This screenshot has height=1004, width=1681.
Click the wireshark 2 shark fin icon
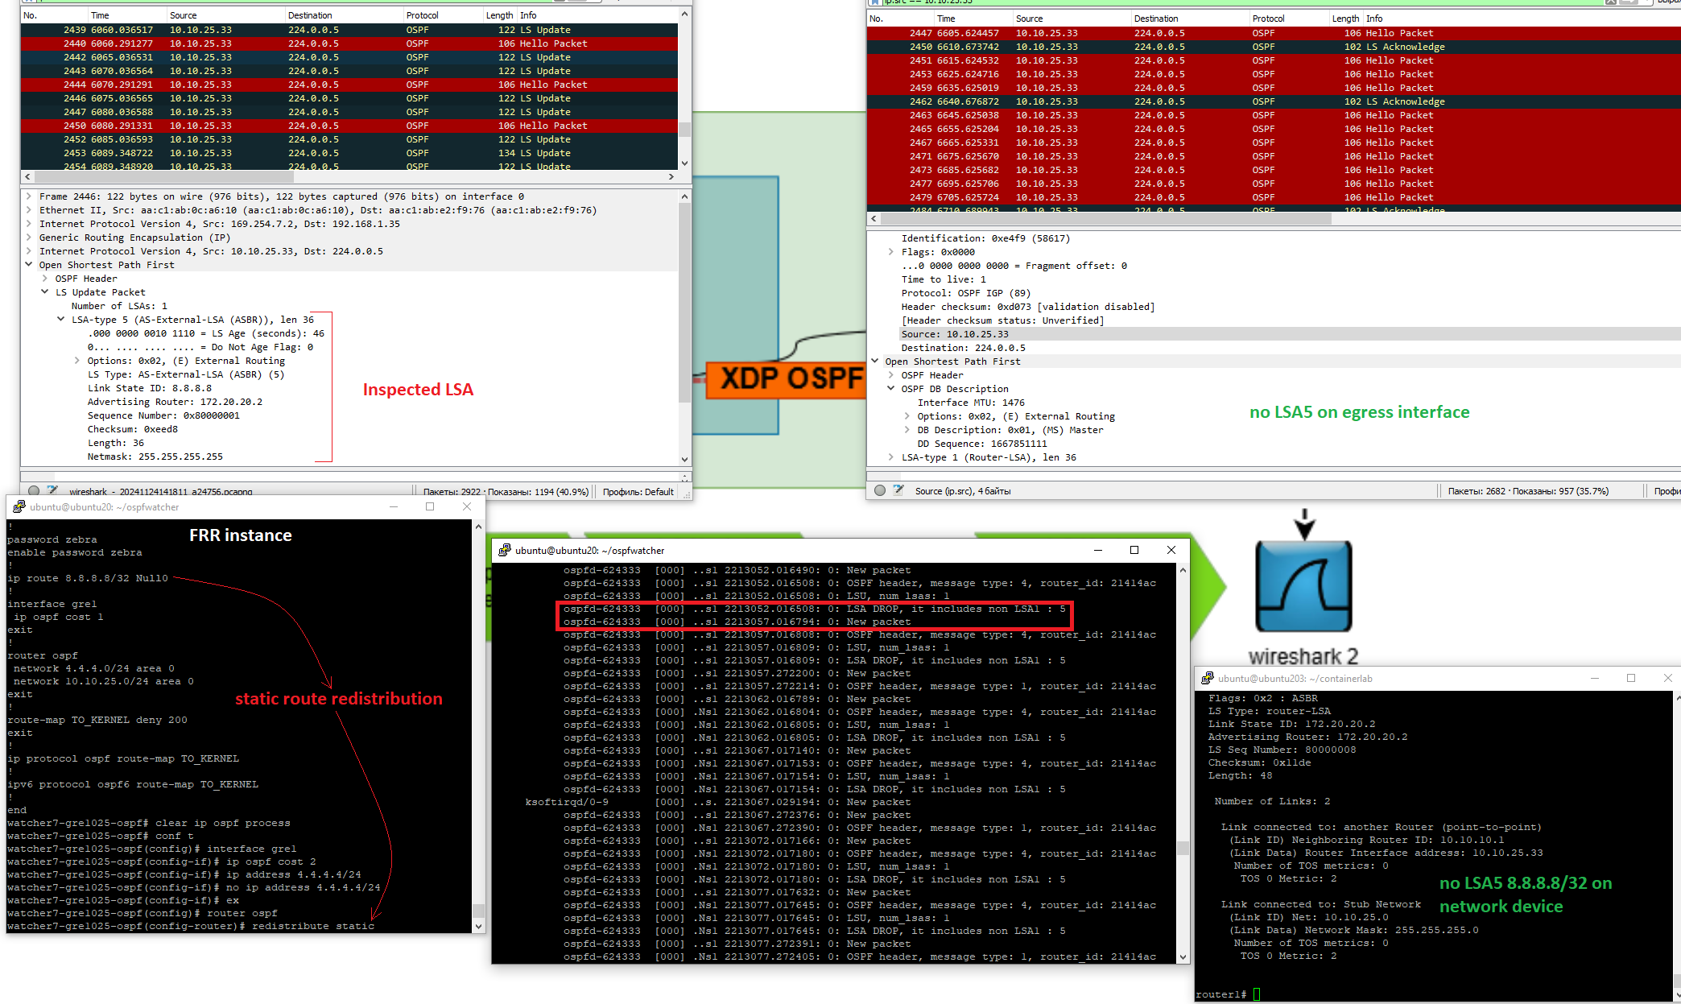click(x=1303, y=586)
